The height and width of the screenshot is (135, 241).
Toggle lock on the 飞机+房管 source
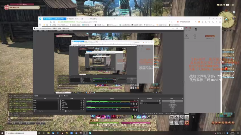pyautogui.click(x=83, y=104)
